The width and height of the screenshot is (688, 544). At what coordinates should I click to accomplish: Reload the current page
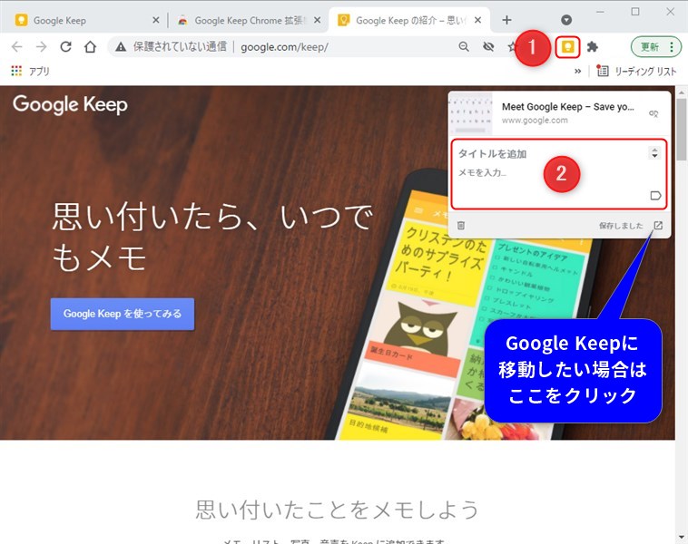click(65, 47)
